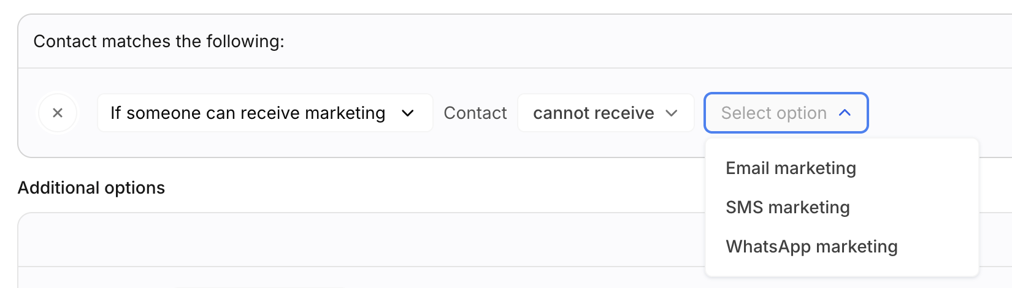
Task: Click the chevron beside "If someone can receive marketing"
Action: [408, 113]
